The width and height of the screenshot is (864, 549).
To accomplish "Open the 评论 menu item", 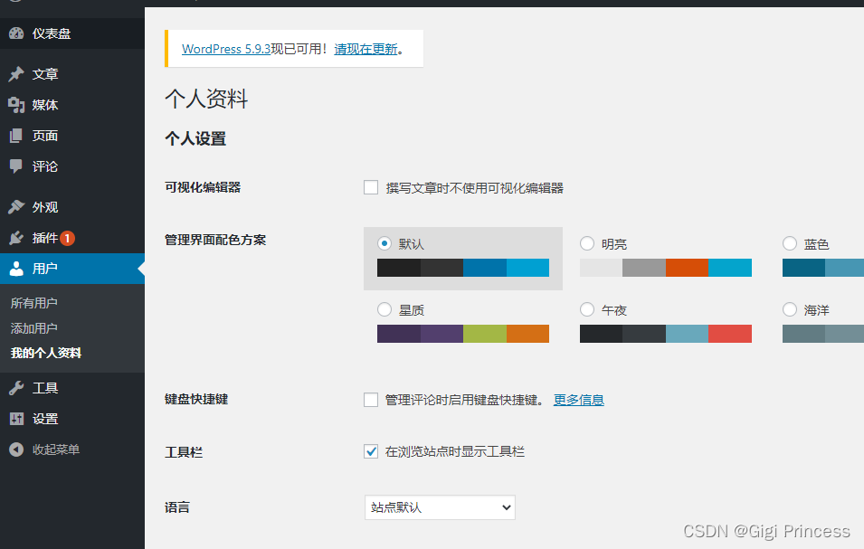I will pyautogui.click(x=72, y=166).
